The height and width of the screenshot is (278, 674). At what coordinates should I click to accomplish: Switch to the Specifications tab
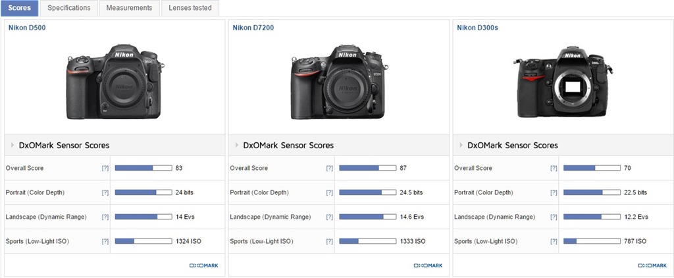68,8
